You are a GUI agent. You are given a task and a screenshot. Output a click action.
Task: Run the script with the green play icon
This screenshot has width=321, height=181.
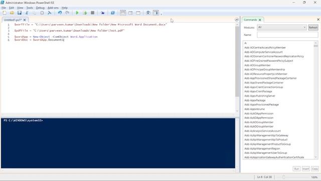tap(77, 13)
